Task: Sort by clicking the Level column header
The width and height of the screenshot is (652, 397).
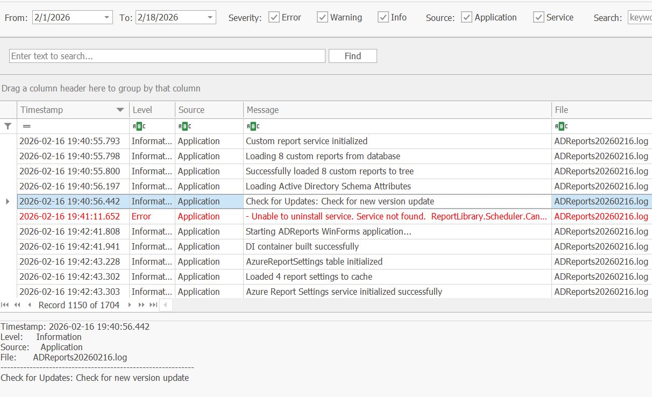Action: [141, 110]
